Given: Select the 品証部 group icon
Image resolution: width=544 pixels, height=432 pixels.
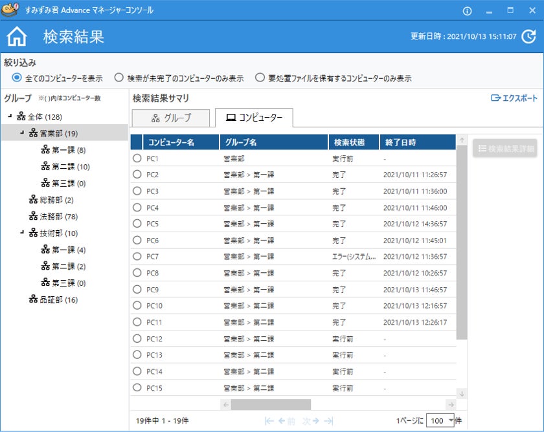Looking at the screenshot, I should tap(34, 299).
